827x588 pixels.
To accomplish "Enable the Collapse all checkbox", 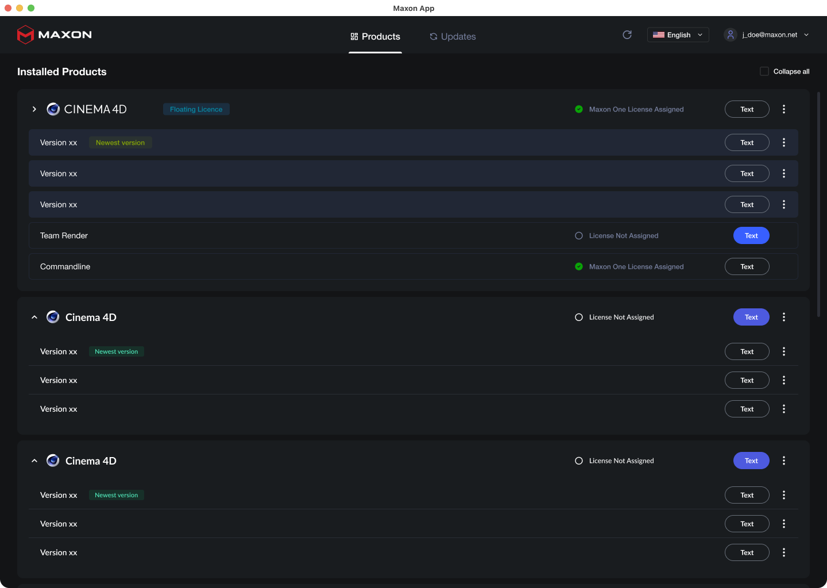I will 764,71.
